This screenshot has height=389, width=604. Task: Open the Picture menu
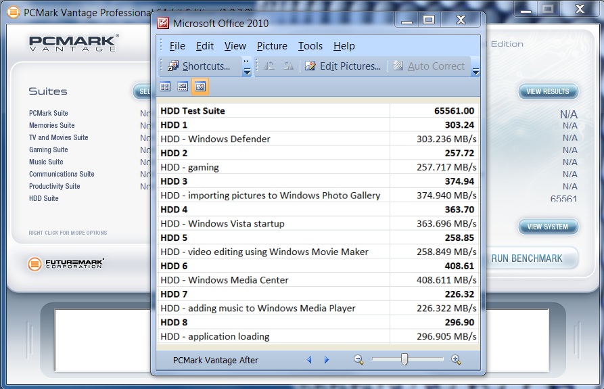coord(272,46)
